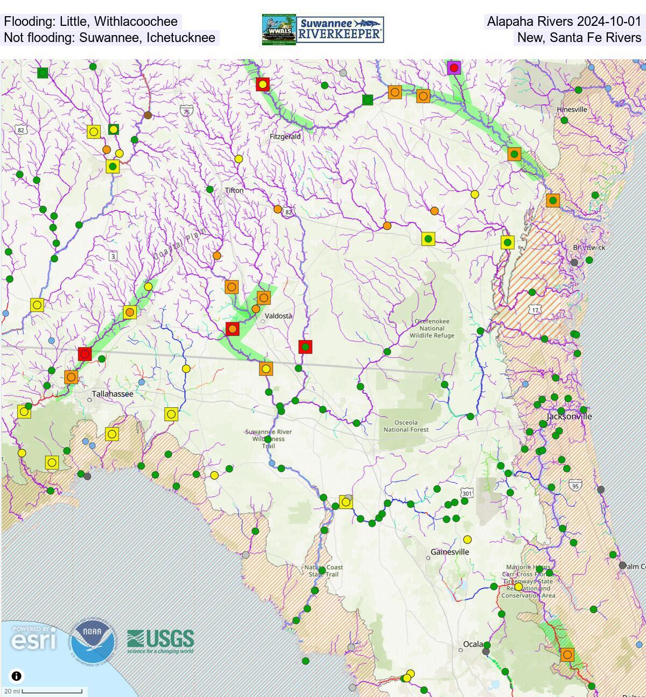Click Interstate 95 highway shield
The image size is (646, 697).
(575, 485)
